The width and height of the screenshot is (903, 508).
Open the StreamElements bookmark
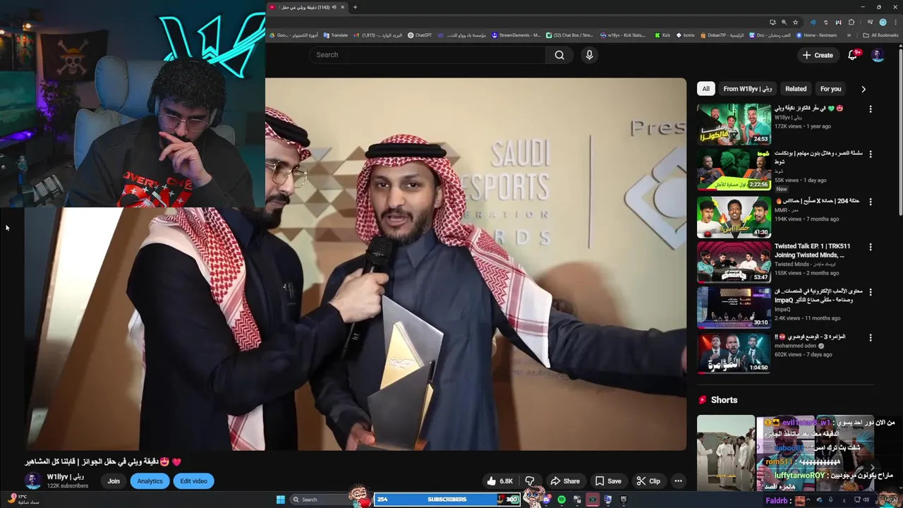516,35
